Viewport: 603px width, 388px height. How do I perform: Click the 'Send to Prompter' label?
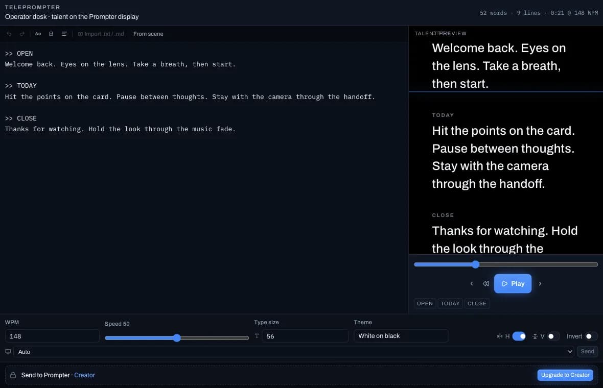pos(45,375)
